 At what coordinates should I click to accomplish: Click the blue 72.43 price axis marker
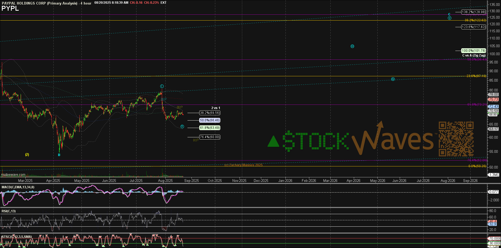pyautogui.click(x=493, y=107)
